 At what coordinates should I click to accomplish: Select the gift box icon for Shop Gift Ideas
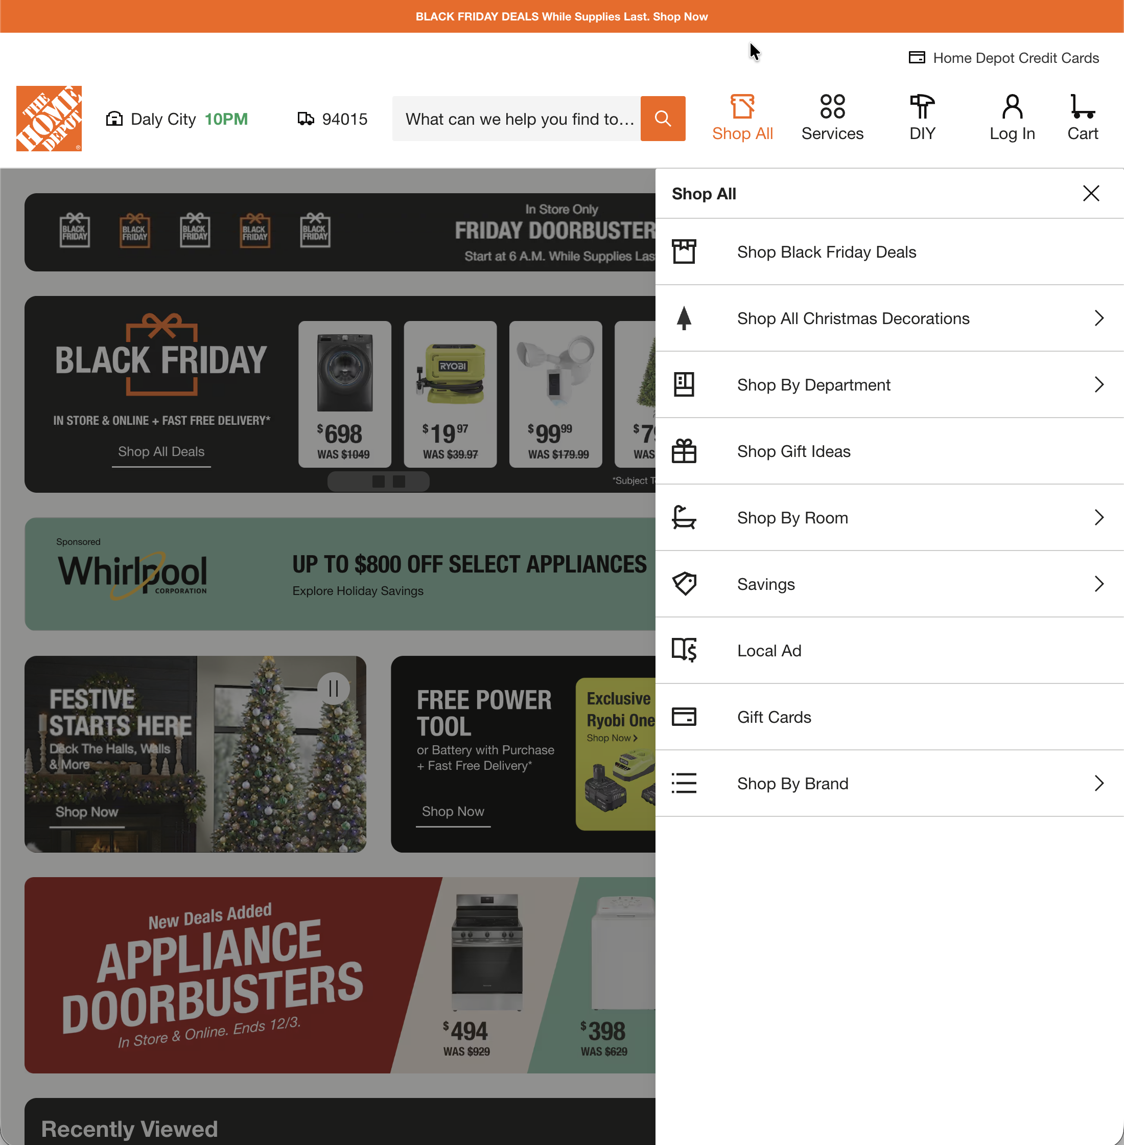[x=684, y=450]
